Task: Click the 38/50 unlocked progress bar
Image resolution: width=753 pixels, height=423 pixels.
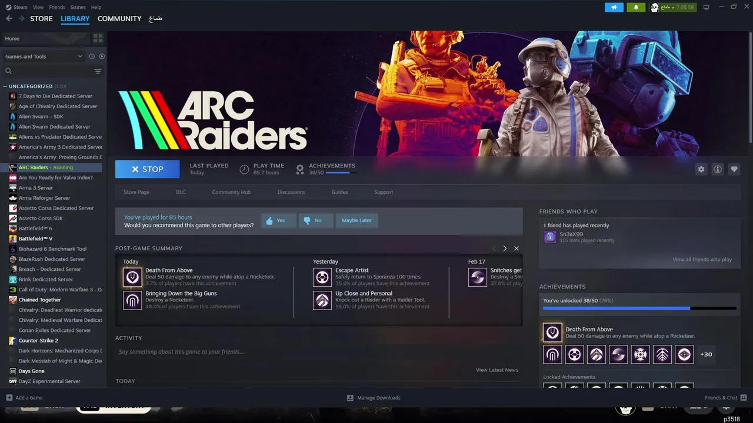Action: [x=639, y=308]
